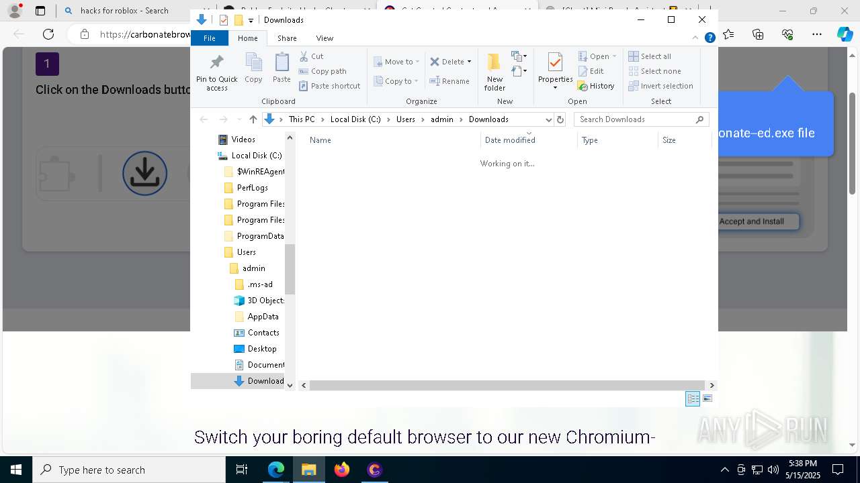Sort by the Type column header
The width and height of the screenshot is (860, 483).
(617, 140)
